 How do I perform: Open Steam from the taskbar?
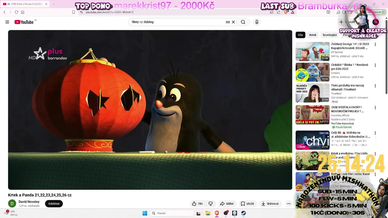click(x=243, y=213)
